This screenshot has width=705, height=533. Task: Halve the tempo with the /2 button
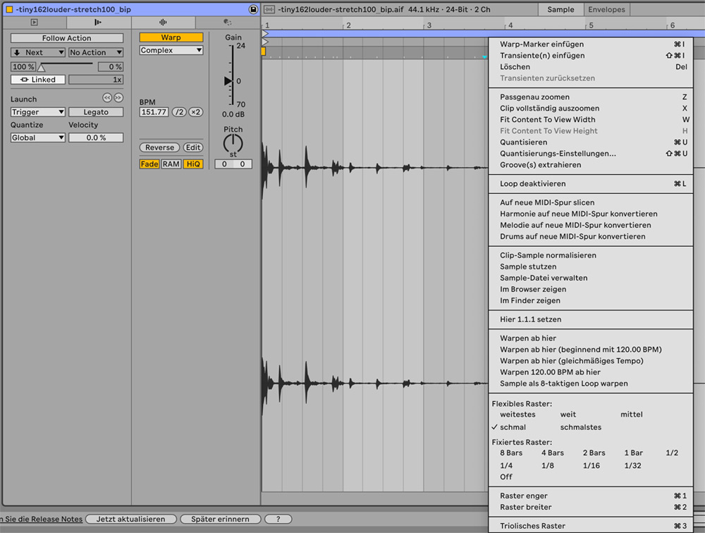179,112
